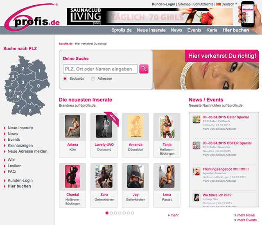
Task: Open 6profis.de in the navigation bar
Action: tap(122, 30)
